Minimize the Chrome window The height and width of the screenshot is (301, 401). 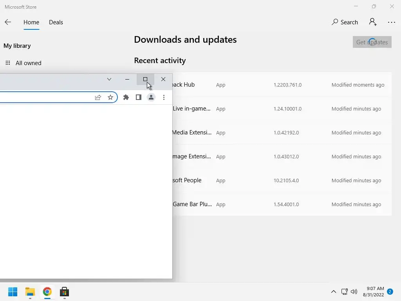click(127, 79)
